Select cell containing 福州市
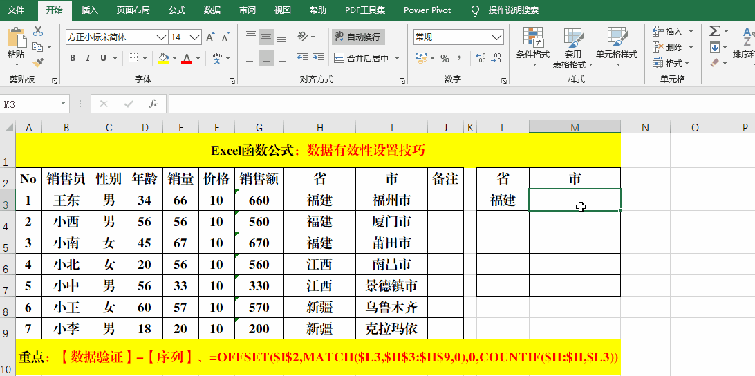This screenshot has height=376, width=755. 391,200
